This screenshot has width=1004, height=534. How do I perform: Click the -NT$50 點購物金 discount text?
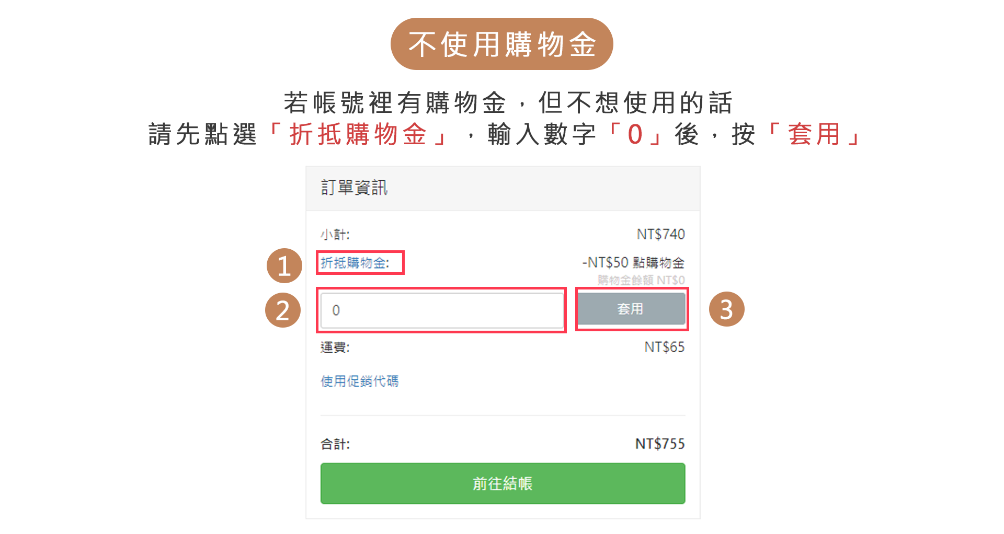tap(633, 262)
